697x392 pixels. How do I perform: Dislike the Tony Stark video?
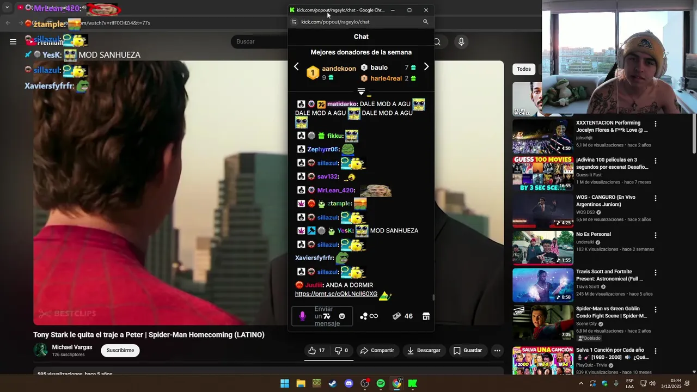pyautogui.click(x=341, y=351)
